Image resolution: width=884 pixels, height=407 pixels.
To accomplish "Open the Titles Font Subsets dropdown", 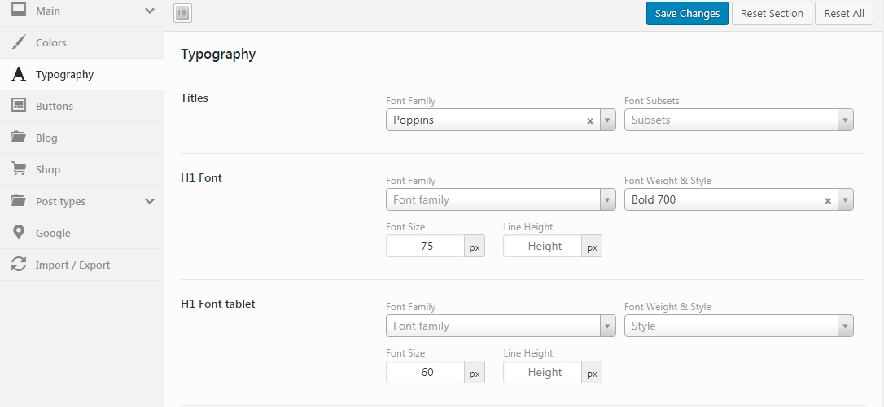I will pos(846,120).
